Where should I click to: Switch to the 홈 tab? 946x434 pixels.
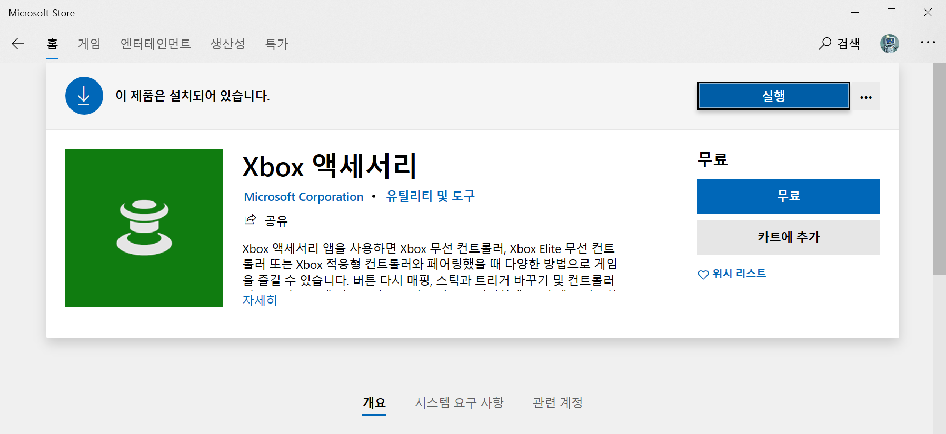click(52, 44)
